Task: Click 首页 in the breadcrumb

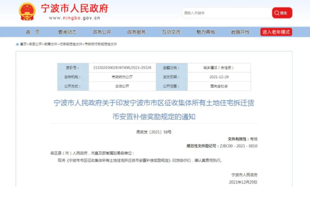Action: tap(23, 44)
